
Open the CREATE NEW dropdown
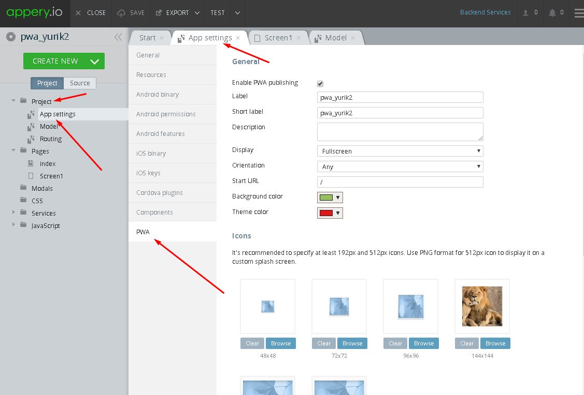pyautogui.click(x=95, y=62)
